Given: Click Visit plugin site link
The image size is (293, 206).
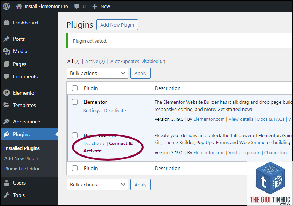Looking at the screenshot, I should pyautogui.click(x=245, y=152).
